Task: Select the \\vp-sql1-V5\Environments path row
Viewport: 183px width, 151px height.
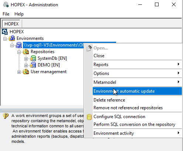Action: point(54,45)
